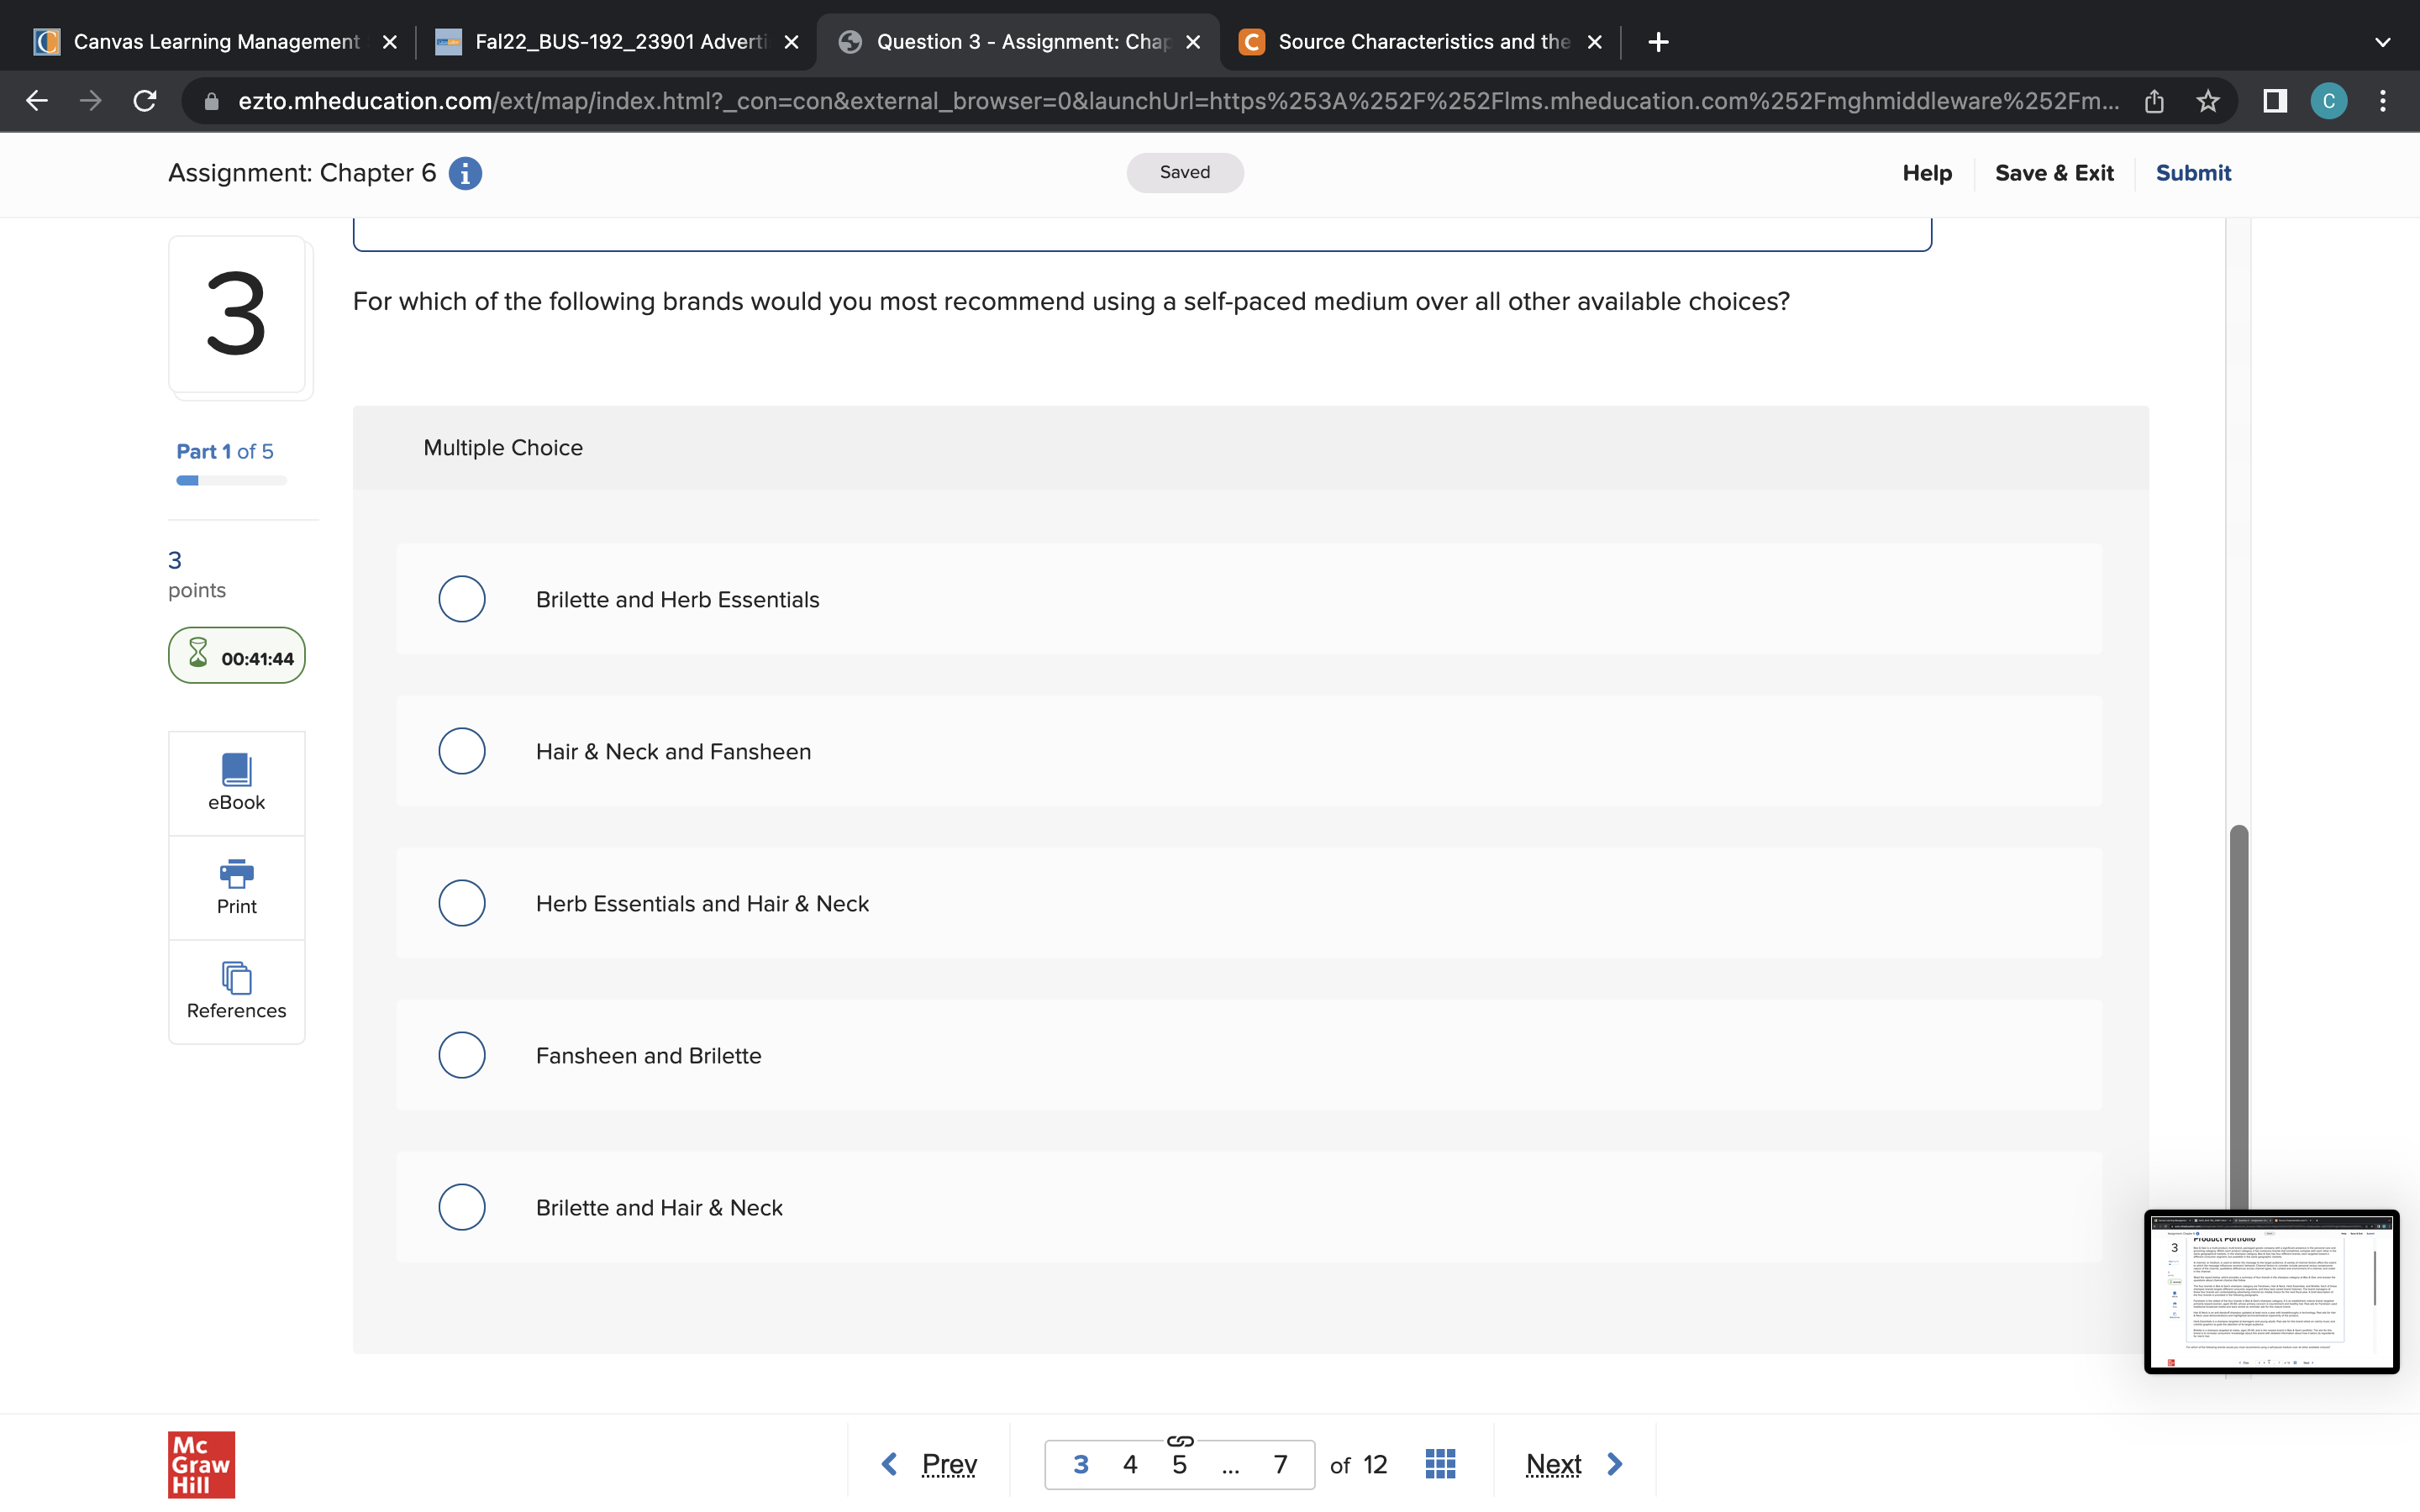
Task: Click the Submit link
Action: (x=2192, y=173)
